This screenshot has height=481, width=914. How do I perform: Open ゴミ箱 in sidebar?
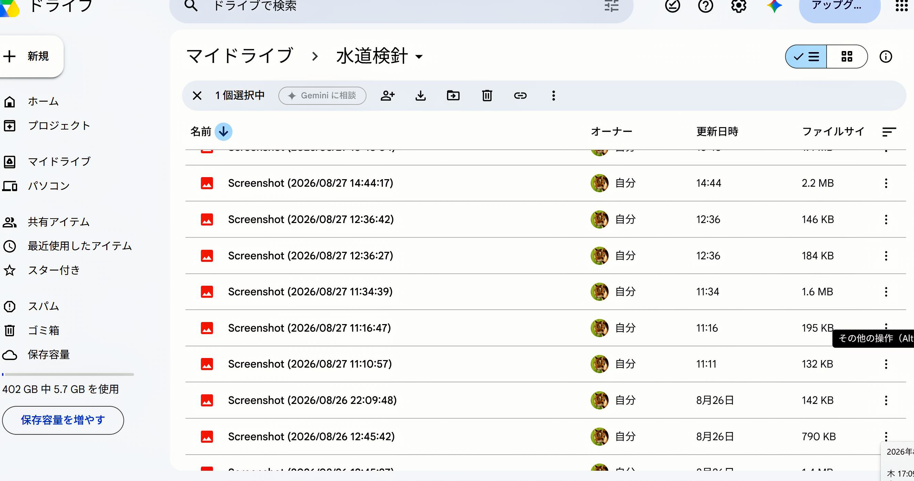click(43, 331)
